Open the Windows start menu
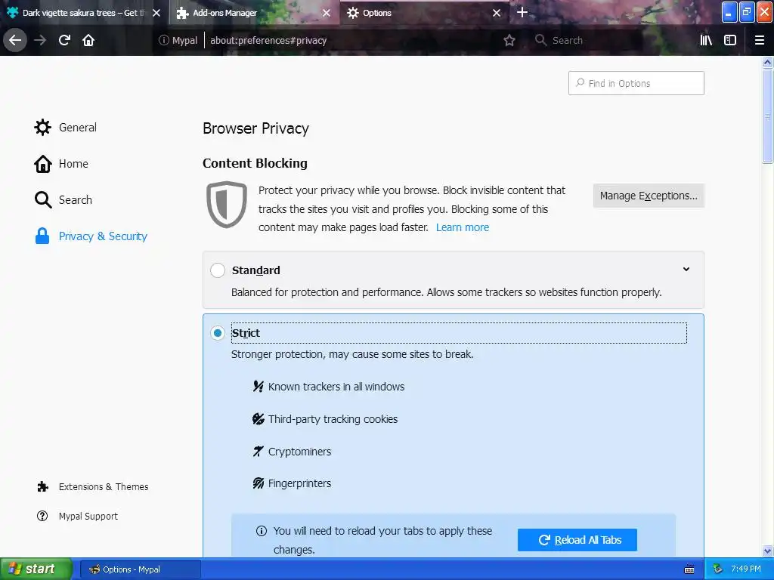Screen dimensions: 774x580 tap(36, 569)
